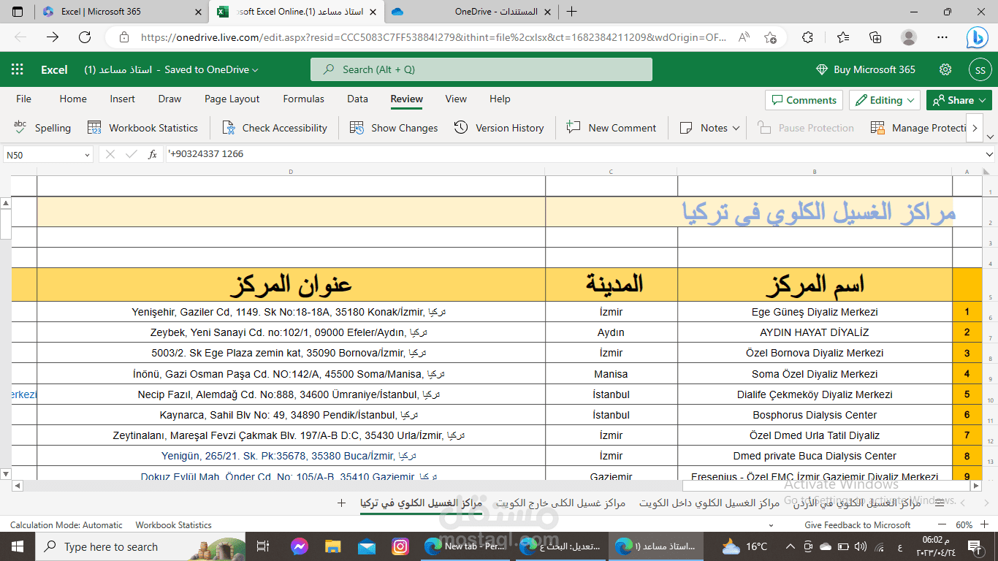Open Version History

pyautogui.click(x=499, y=128)
